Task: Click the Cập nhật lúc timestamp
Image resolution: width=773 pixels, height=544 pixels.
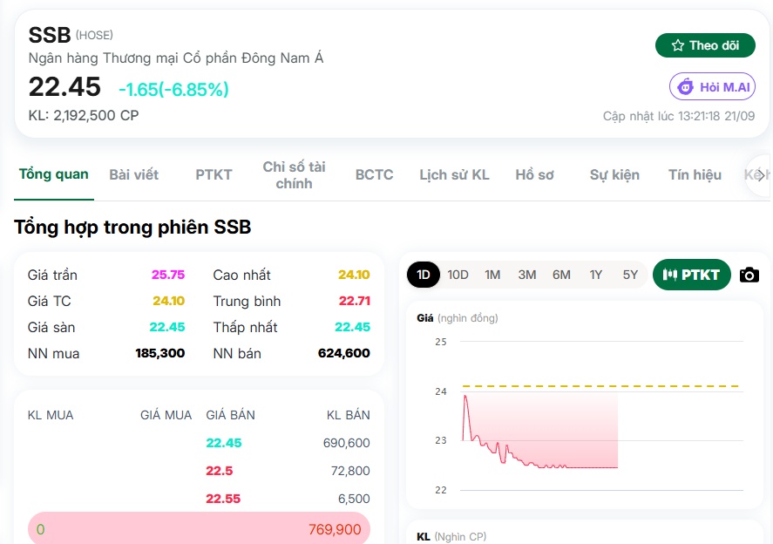Action: 679,117
